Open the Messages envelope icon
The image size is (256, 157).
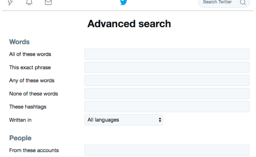[48, 2]
